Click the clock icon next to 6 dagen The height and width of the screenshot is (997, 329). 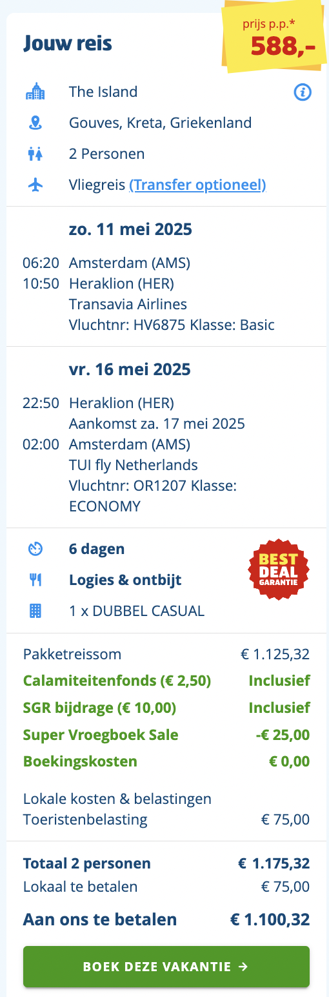pos(35,549)
